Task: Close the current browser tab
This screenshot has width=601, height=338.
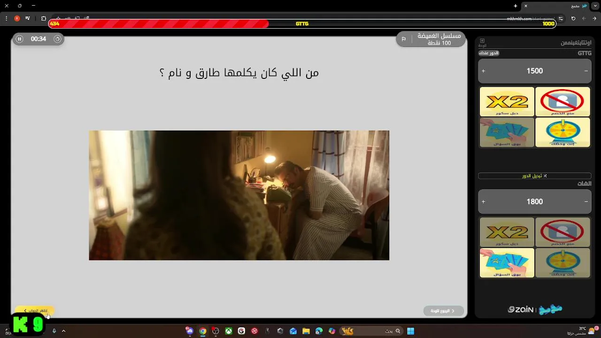Action: pyautogui.click(x=526, y=6)
